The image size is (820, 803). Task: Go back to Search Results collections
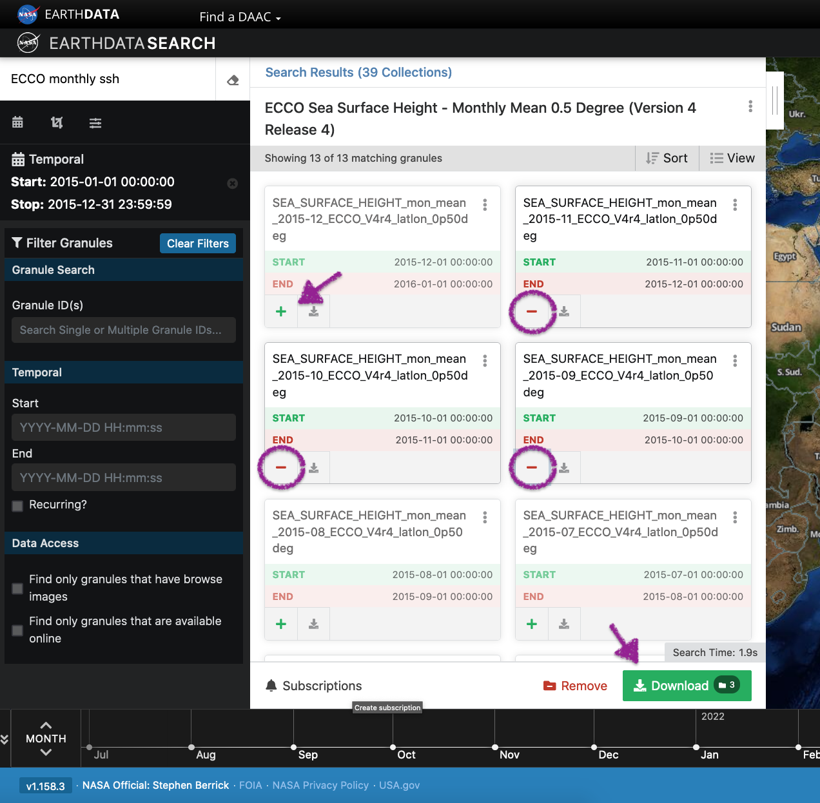tap(358, 73)
